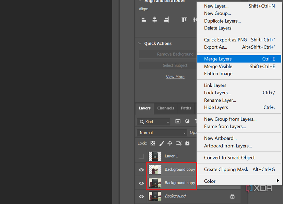Select the align left edges icon
This screenshot has height=204, width=283.
[143, 20]
